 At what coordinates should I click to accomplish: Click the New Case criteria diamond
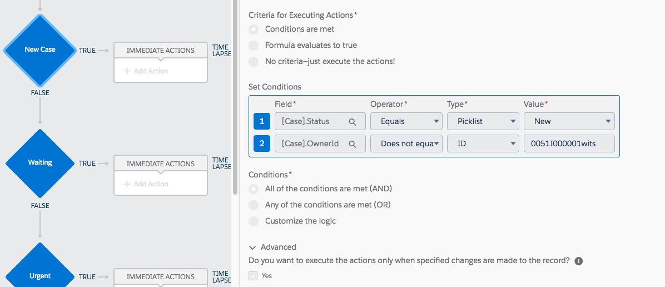point(40,50)
